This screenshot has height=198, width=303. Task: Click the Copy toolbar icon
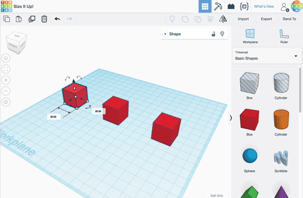[7, 19]
